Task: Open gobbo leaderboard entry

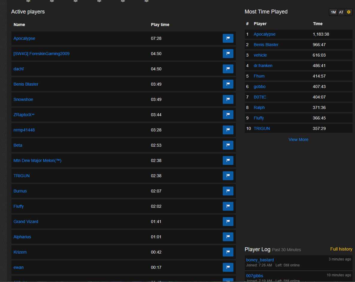Action: [x=260, y=87]
